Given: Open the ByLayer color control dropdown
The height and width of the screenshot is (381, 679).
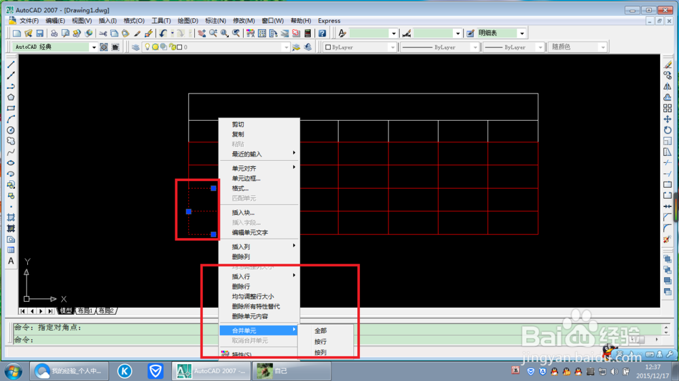Looking at the screenshot, I should click(392, 47).
